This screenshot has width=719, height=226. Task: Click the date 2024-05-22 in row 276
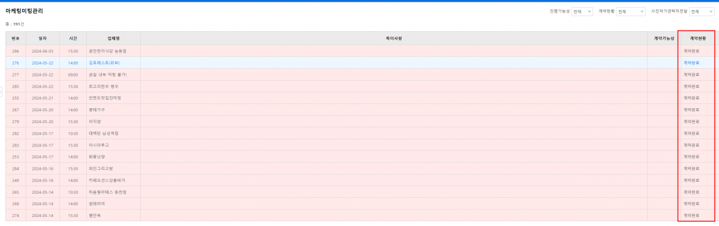[43, 63]
